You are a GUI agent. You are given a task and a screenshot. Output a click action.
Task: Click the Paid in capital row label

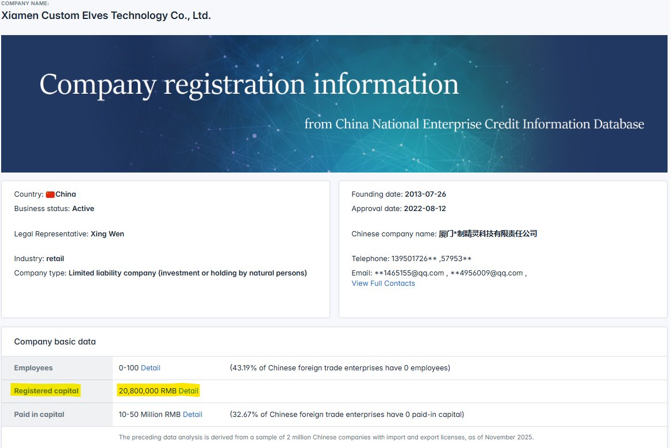pos(39,414)
